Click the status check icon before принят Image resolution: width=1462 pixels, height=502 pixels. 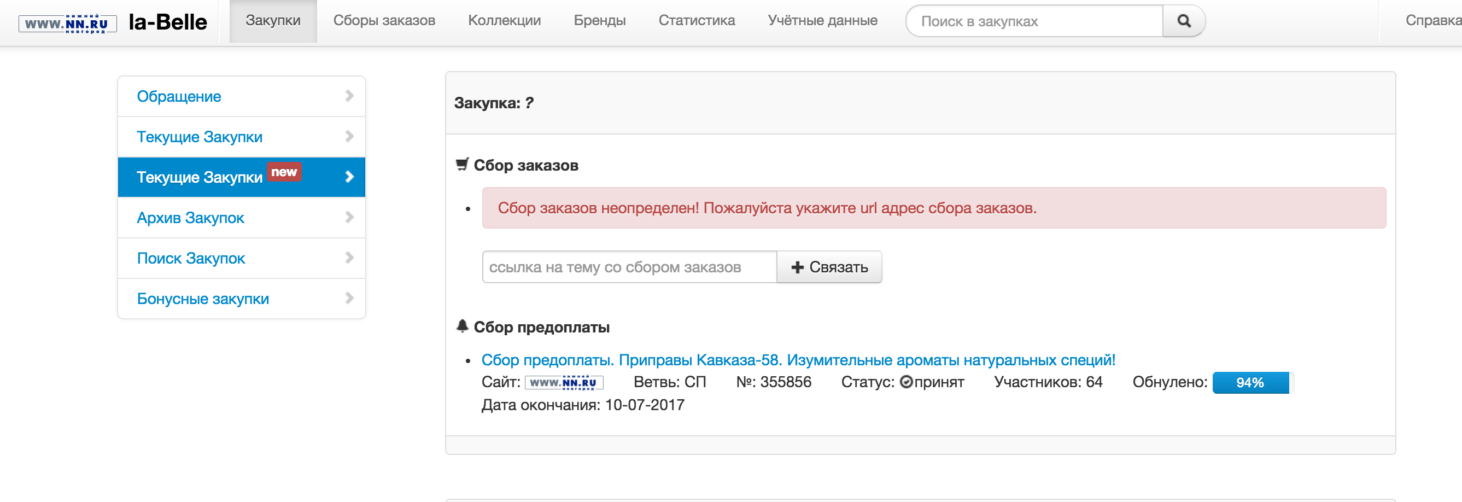[906, 382]
